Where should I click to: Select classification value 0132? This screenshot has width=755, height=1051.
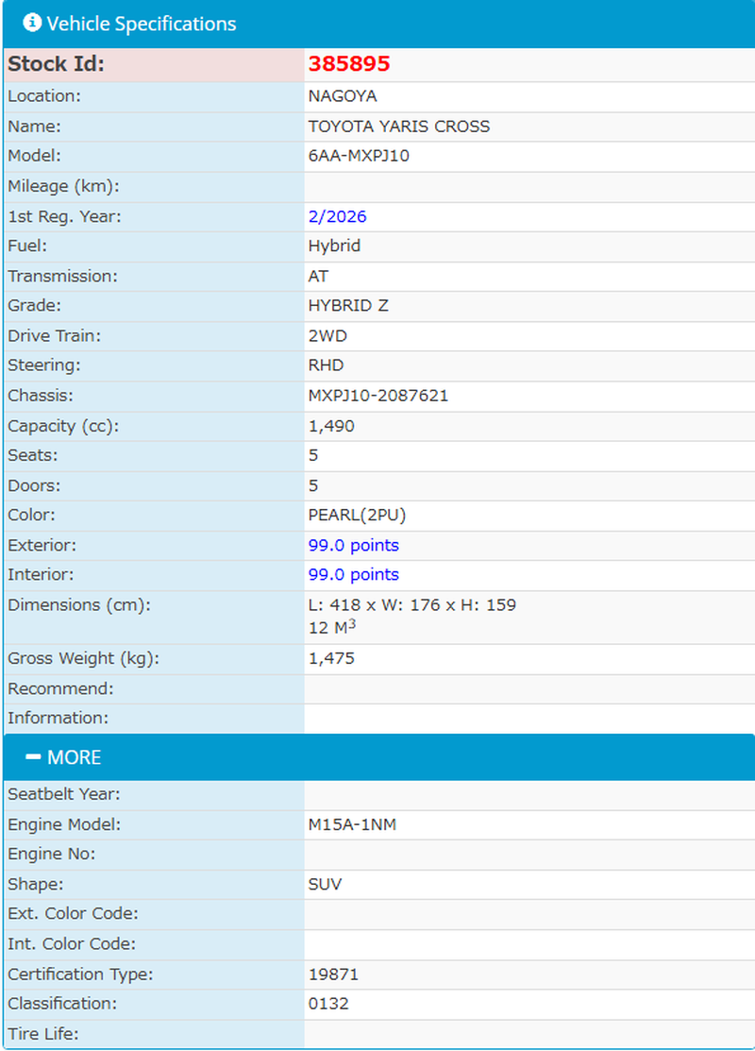click(328, 1004)
